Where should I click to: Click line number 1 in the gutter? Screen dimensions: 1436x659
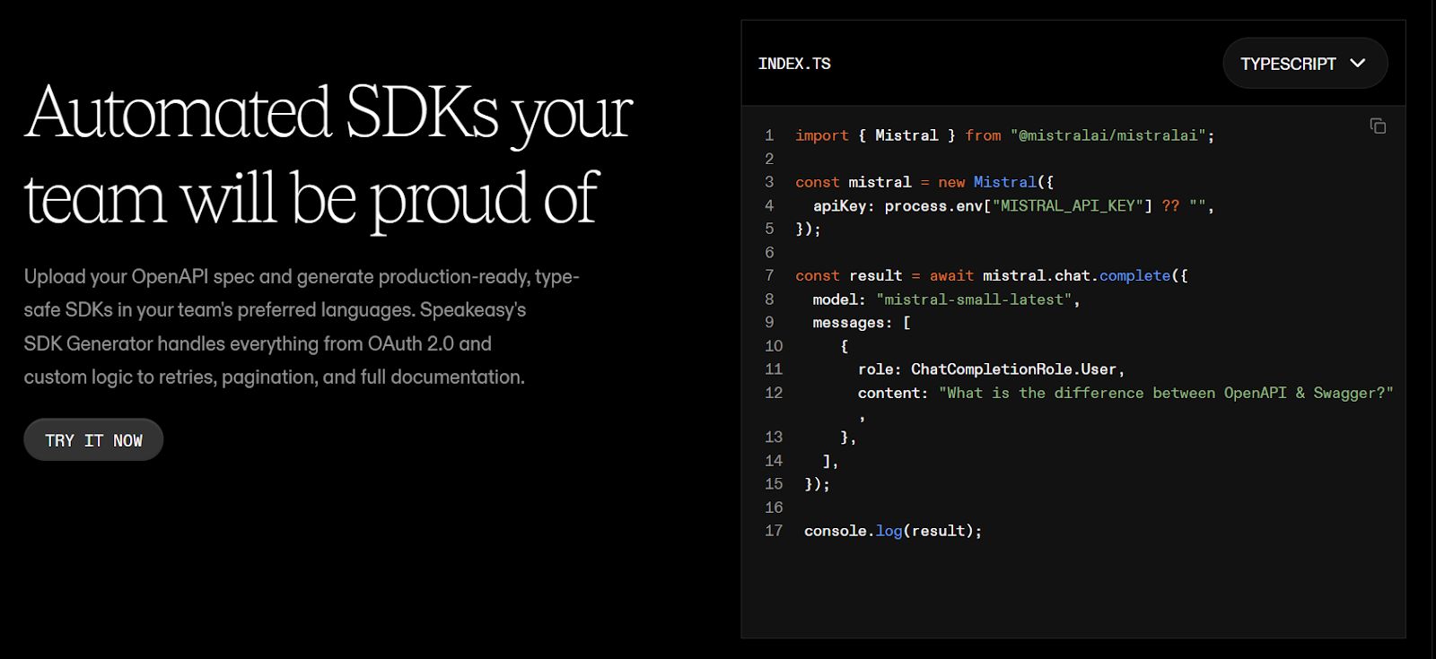click(769, 135)
